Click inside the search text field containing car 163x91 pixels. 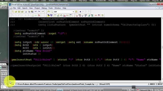click(63, 12)
